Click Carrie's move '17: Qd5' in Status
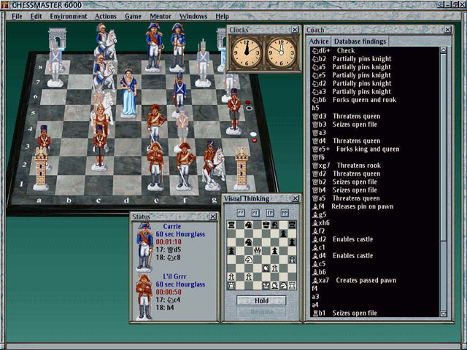Viewport: 467px width, 350px height. click(x=169, y=249)
